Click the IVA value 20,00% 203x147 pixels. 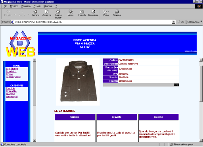tap(123, 74)
